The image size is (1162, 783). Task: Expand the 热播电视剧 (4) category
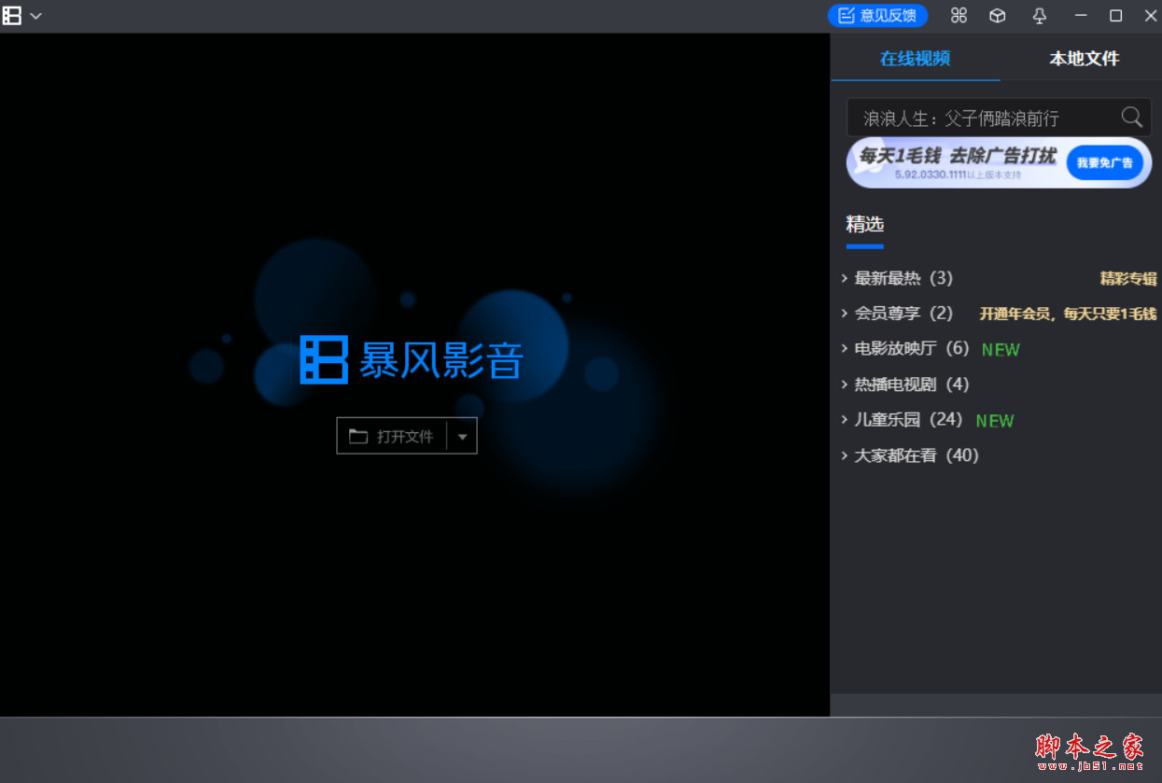click(x=904, y=385)
